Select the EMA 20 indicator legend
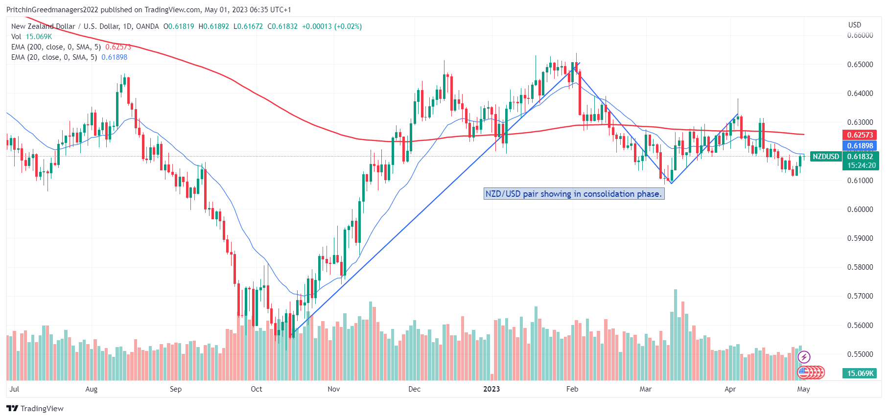This screenshot has height=419, width=888. tap(69, 57)
